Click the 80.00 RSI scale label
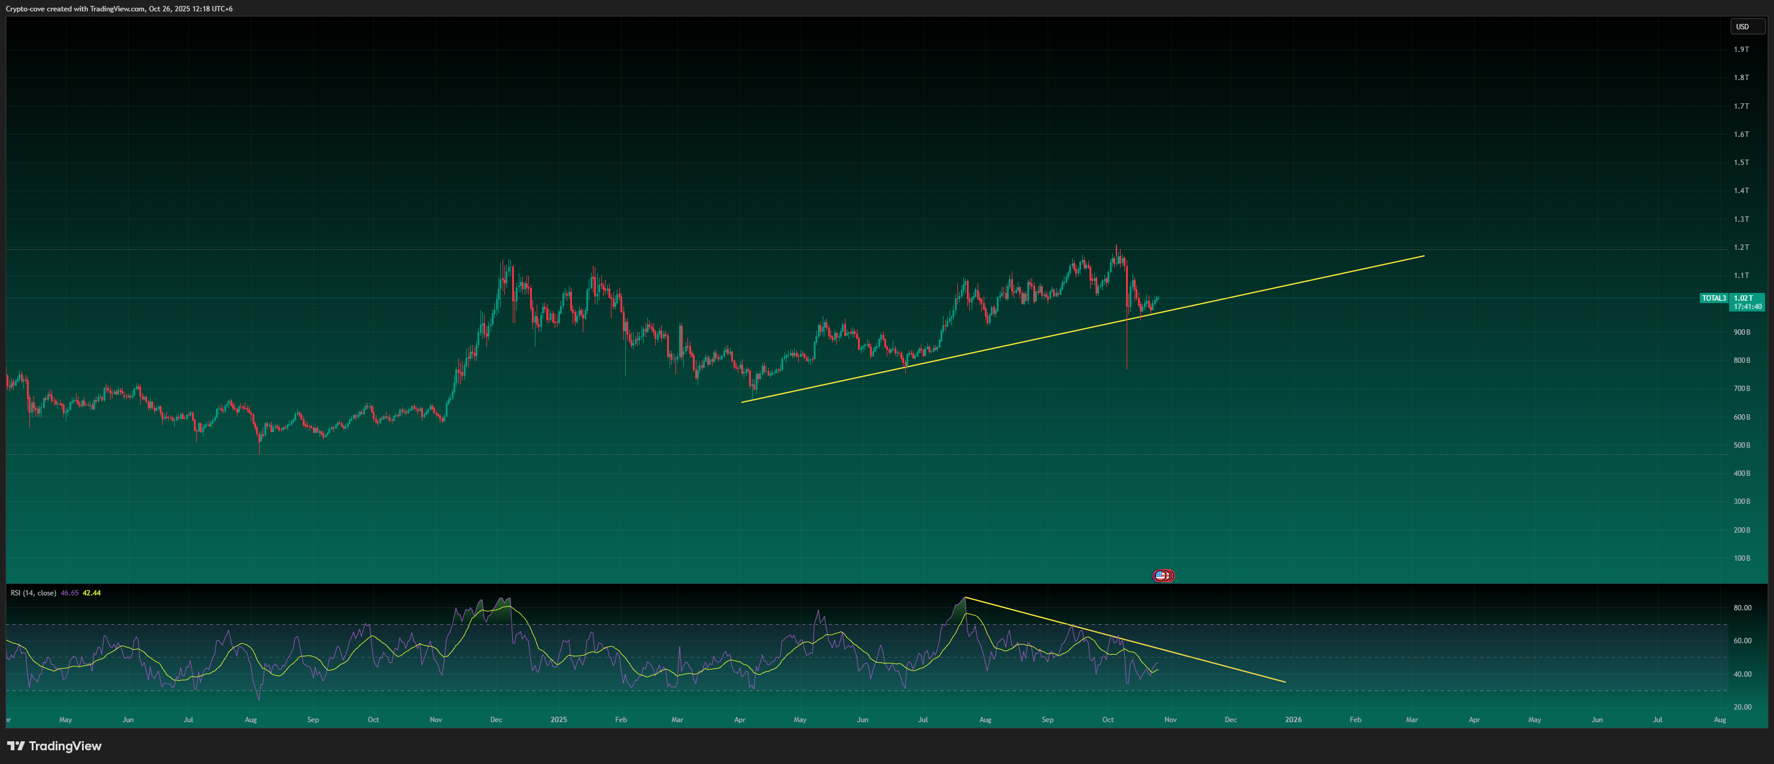Viewport: 1774px width, 764px height. pos(1742,608)
